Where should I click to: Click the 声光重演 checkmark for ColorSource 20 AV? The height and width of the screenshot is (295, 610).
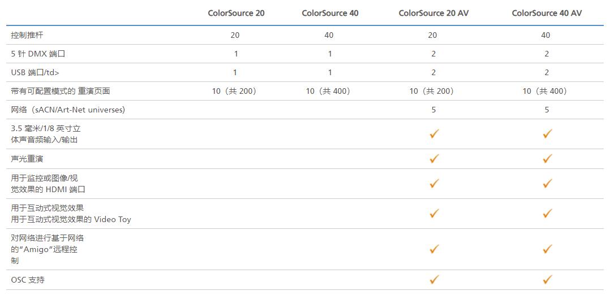coord(434,159)
